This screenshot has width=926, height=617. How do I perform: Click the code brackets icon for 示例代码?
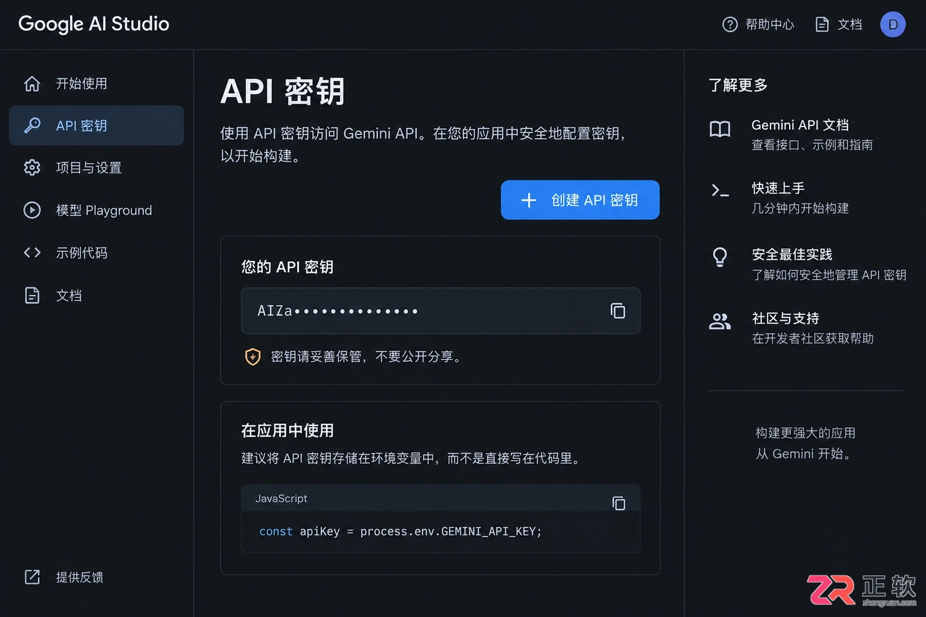pos(32,253)
